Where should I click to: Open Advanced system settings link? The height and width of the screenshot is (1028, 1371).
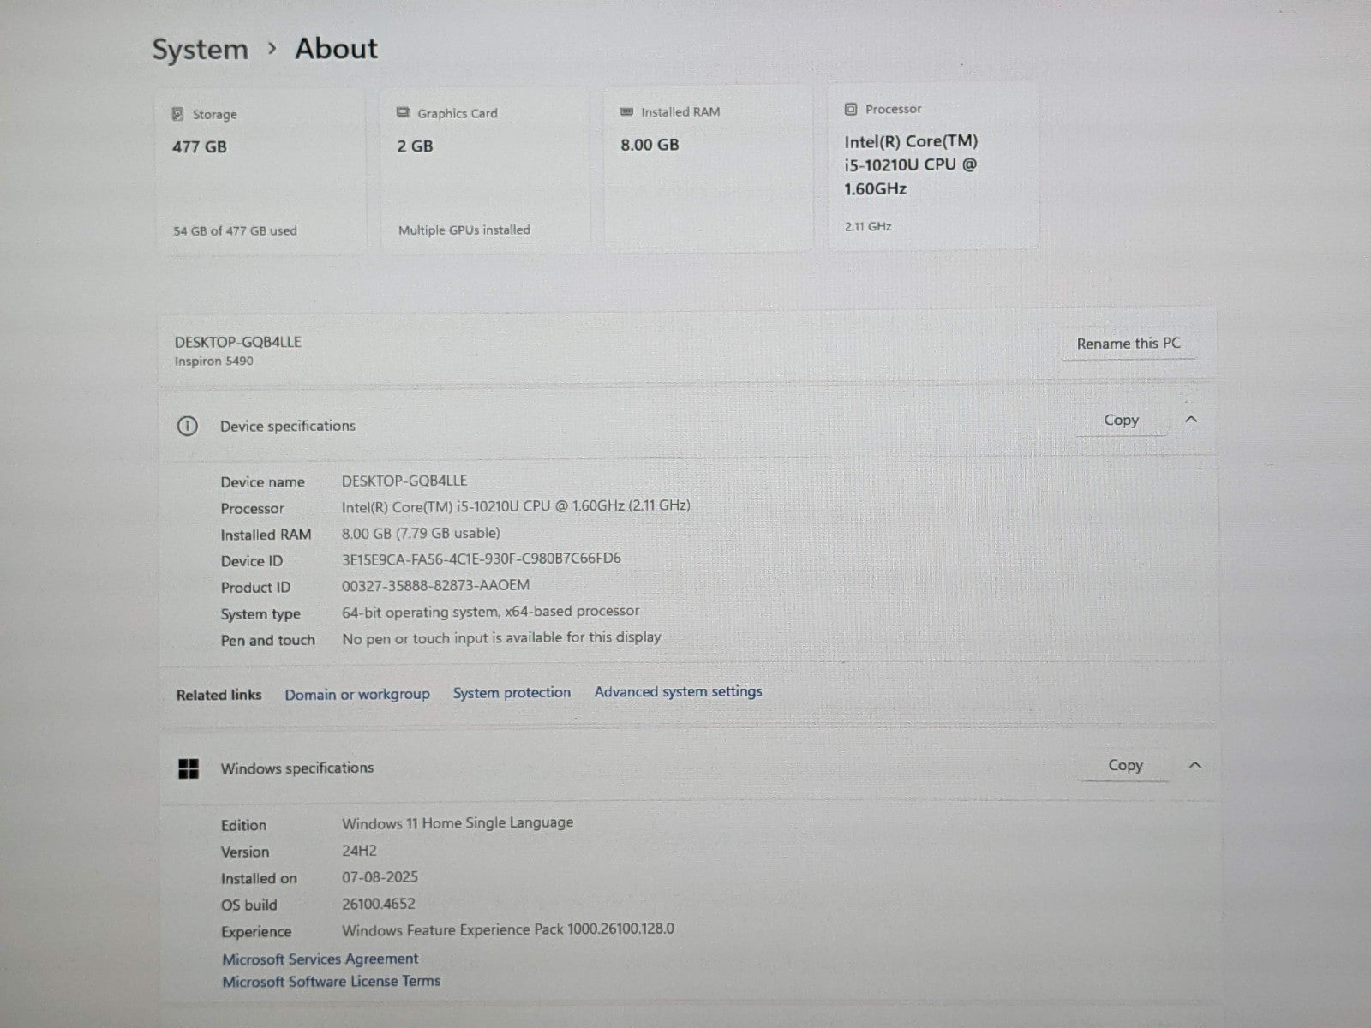pos(678,691)
